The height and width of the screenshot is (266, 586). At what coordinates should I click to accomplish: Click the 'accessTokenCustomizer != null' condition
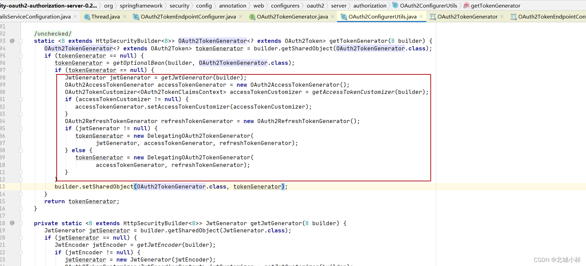click(x=128, y=99)
